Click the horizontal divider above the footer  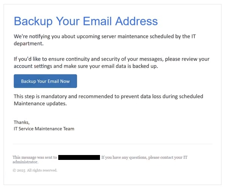click(112, 144)
